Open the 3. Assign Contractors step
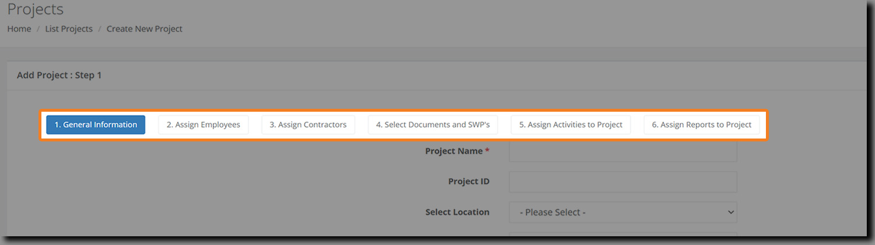 point(308,125)
